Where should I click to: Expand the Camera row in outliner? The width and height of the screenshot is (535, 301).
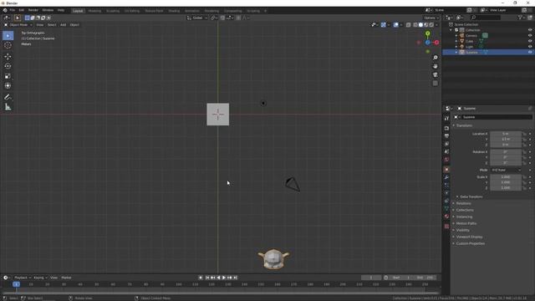tap(456, 35)
